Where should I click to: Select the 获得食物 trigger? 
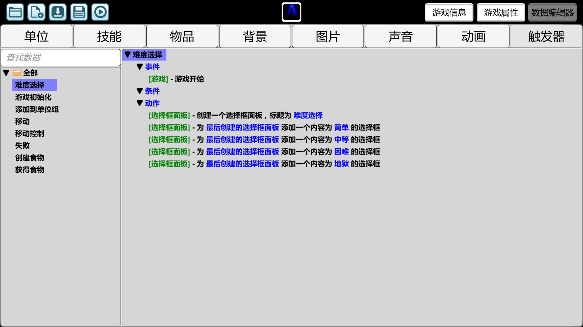(30, 170)
